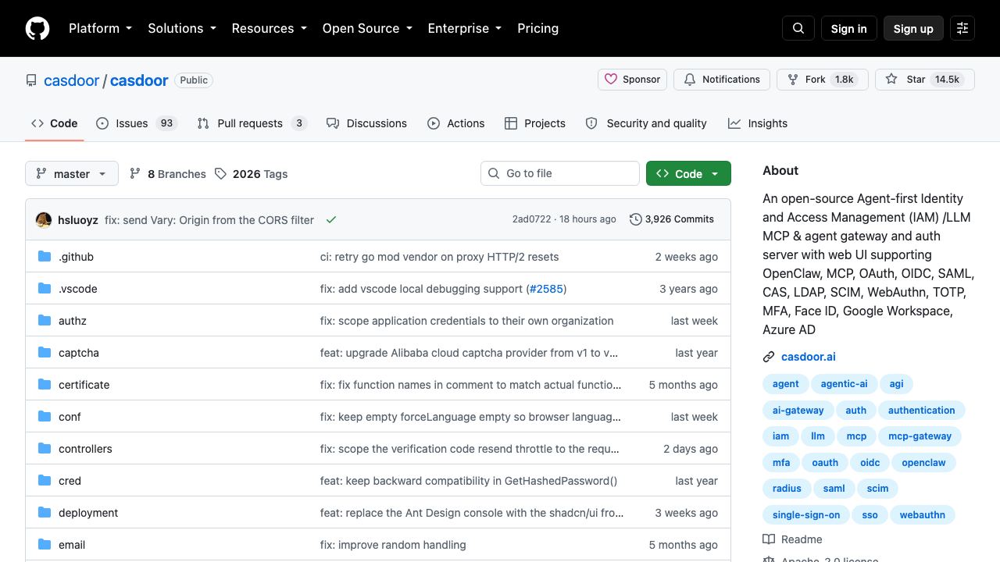
Task: Click the Fork button
Action: [x=821, y=80]
